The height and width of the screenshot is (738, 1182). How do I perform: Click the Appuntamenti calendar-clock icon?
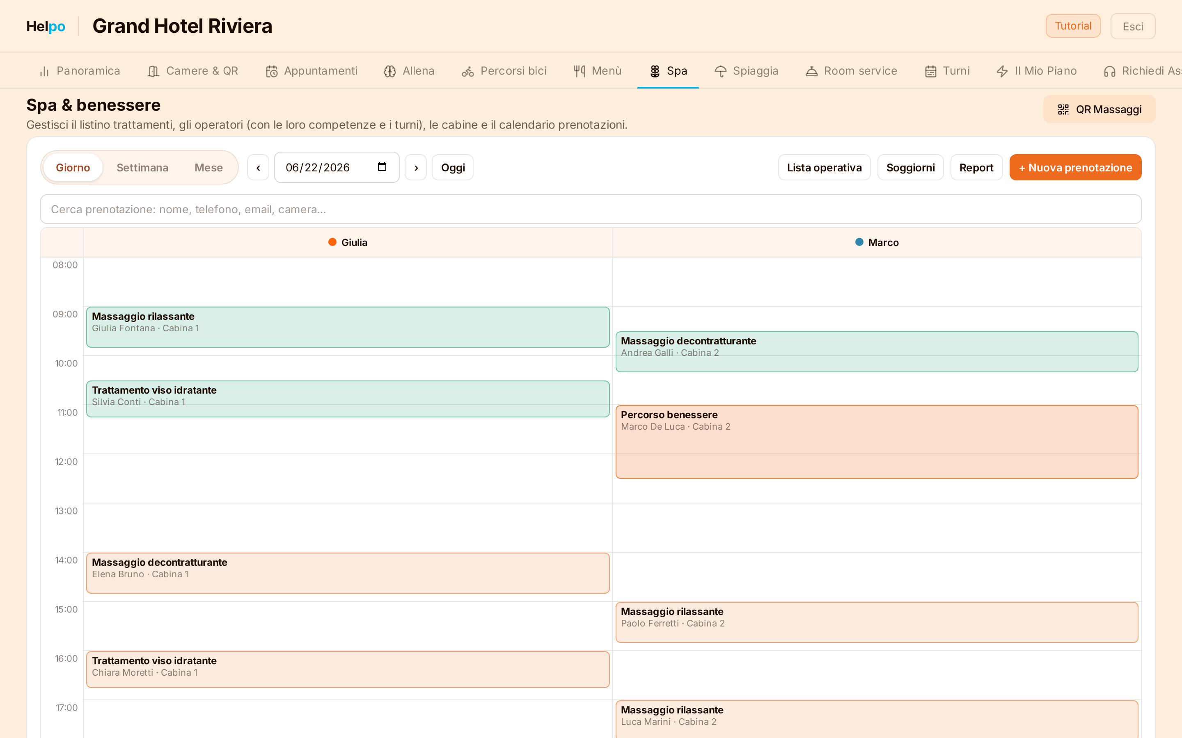pyautogui.click(x=272, y=71)
